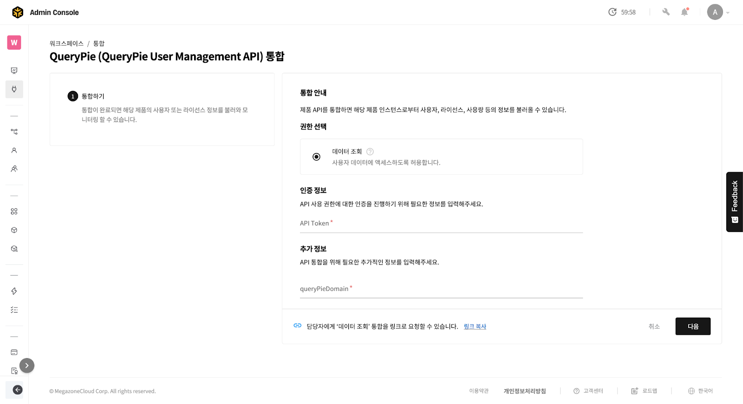The height and width of the screenshot is (404, 743).
Task: Focus the queryPieDomain input field
Action: point(441,289)
